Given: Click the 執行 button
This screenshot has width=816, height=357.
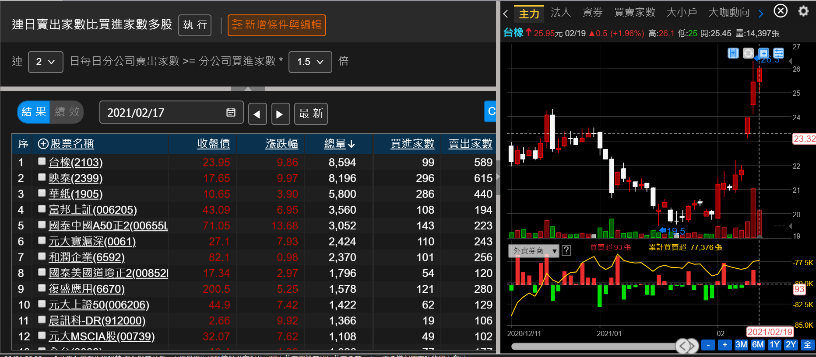Looking at the screenshot, I should [195, 25].
